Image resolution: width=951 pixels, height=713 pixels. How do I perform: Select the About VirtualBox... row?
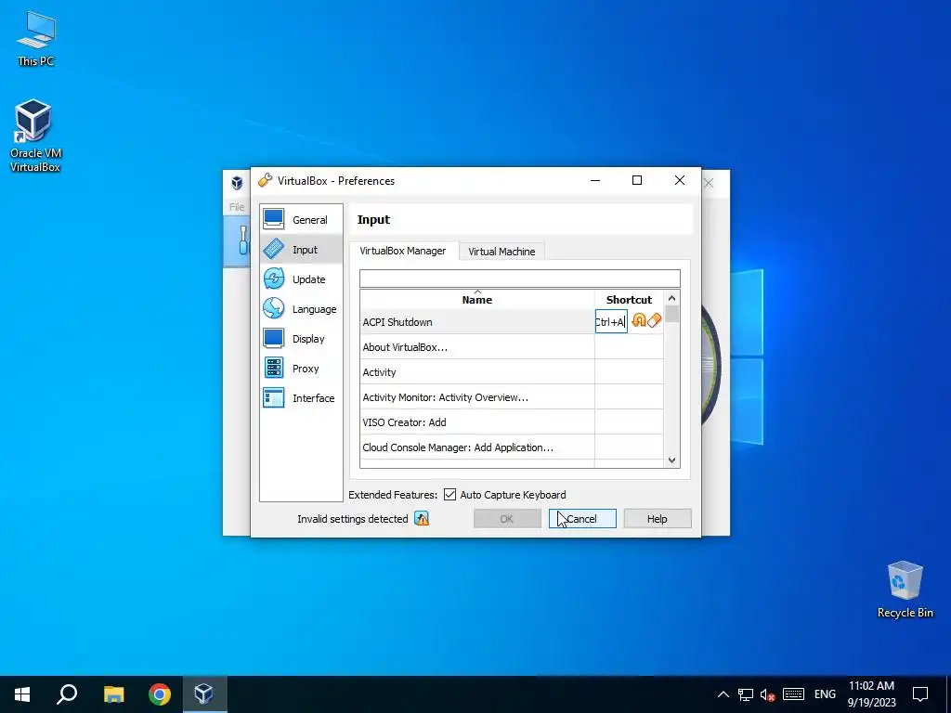pos(512,347)
